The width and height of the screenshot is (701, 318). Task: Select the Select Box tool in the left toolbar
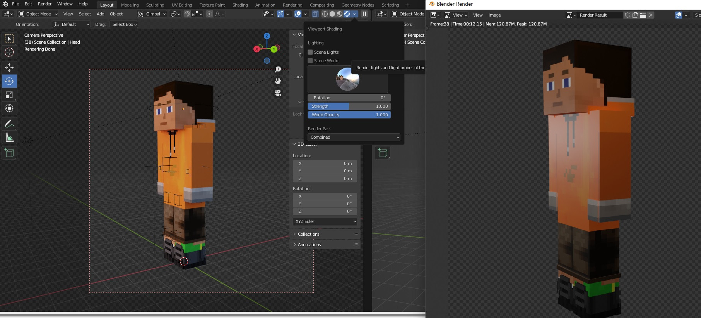(9, 39)
